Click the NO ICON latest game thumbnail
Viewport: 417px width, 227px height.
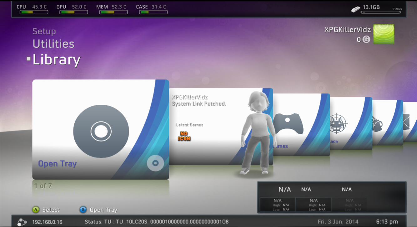tap(184, 136)
